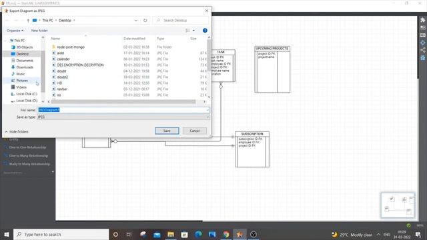Change the file view layout icon
This screenshot has height=240, width=427.
(x=187, y=31)
